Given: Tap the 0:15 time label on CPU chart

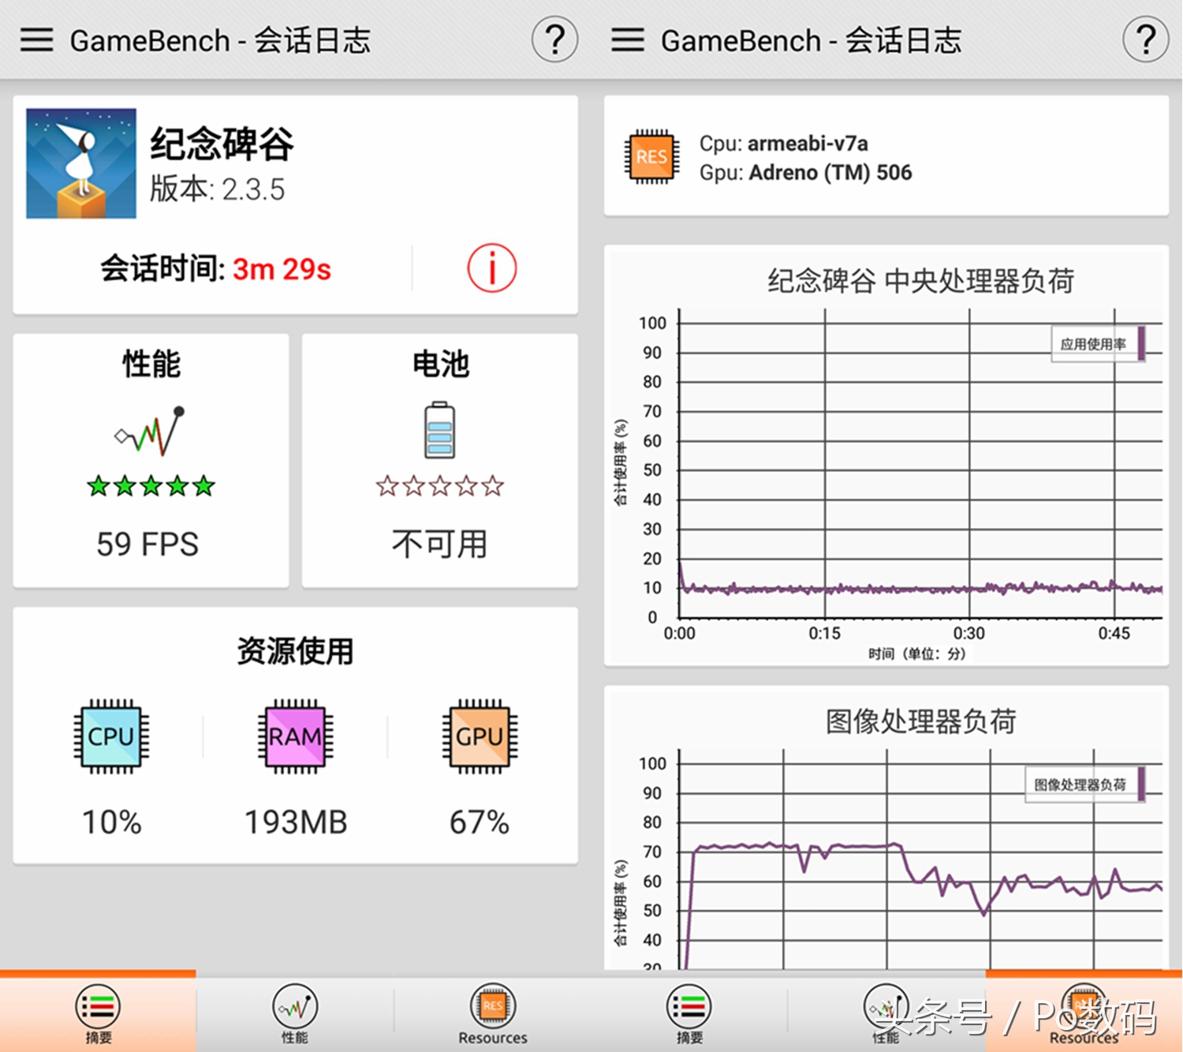Looking at the screenshot, I should (825, 633).
